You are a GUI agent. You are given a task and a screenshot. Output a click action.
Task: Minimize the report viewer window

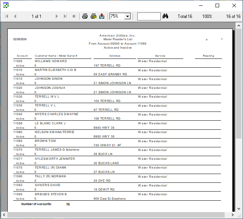point(201,5)
